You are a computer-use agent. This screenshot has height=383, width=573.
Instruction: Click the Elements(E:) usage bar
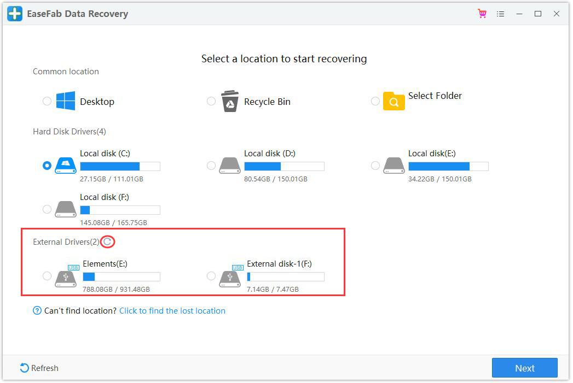(121, 277)
